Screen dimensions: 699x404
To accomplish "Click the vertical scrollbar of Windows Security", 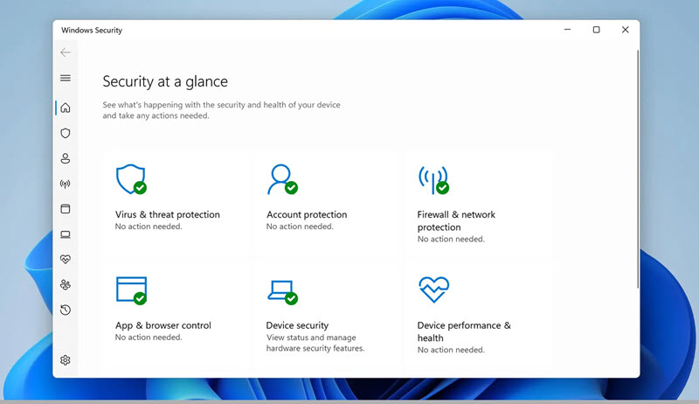I will (638, 170).
